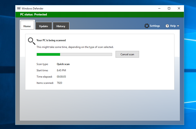This screenshot has width=196, height=129.
Task: Click the 'Scan type:' label
Action: 42,64
